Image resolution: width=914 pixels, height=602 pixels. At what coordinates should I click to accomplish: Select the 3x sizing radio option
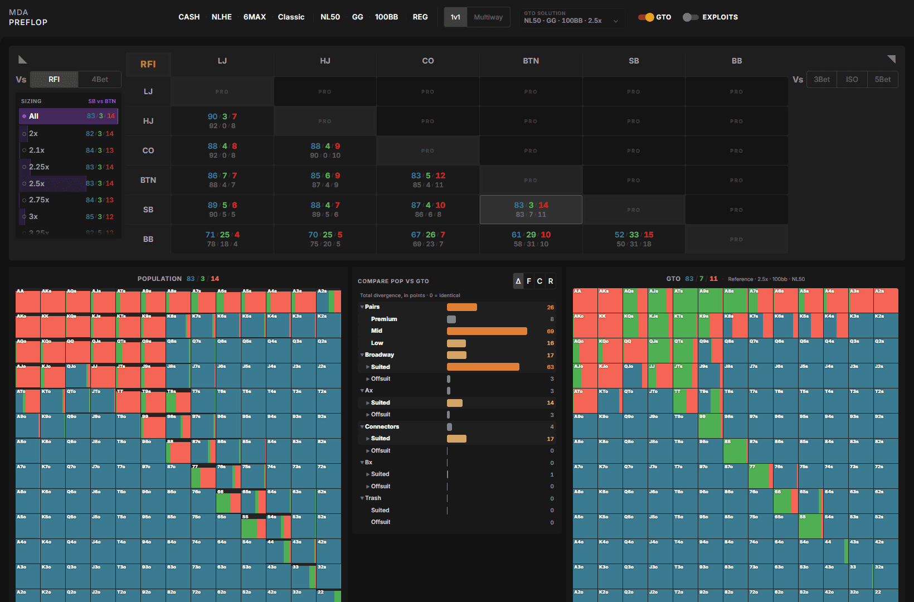[x=69, y=217]
